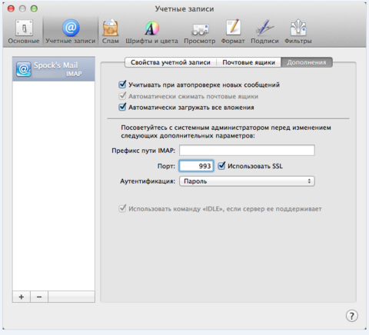
Task: Open help with the question mark button
Action: tap(352, 316)
